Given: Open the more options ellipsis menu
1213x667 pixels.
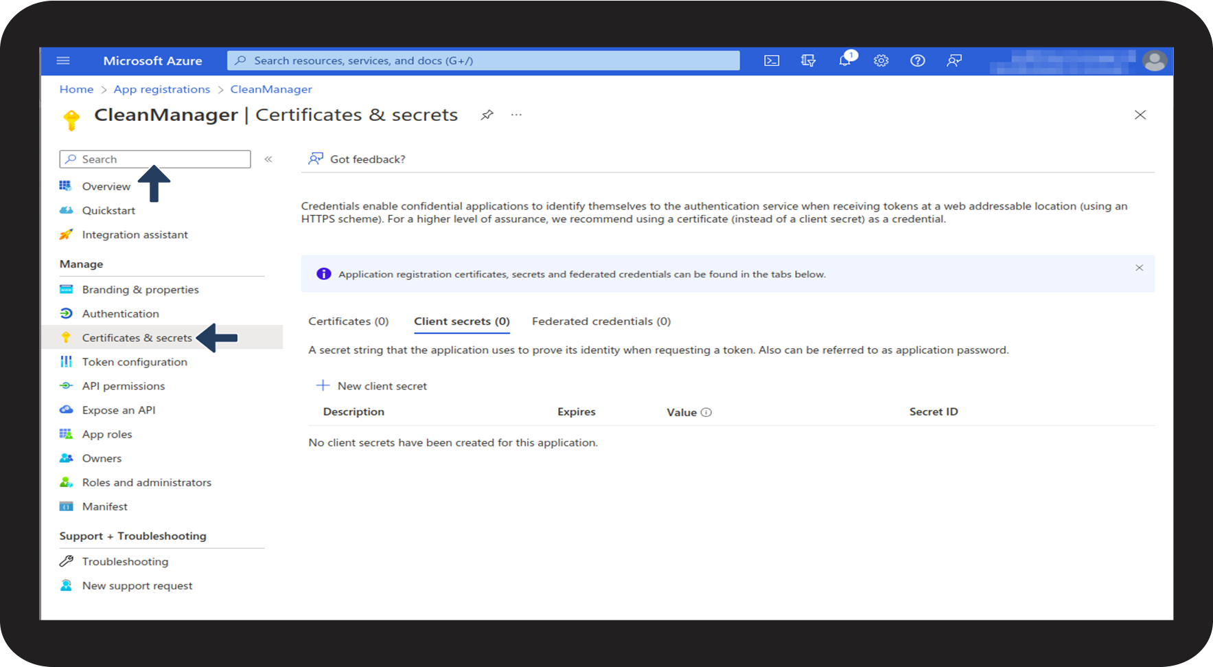Looking at the screenshot, I should click(x=516, y=115).
